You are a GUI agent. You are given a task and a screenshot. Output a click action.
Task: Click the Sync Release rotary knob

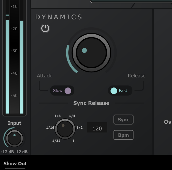coord(65,129)
